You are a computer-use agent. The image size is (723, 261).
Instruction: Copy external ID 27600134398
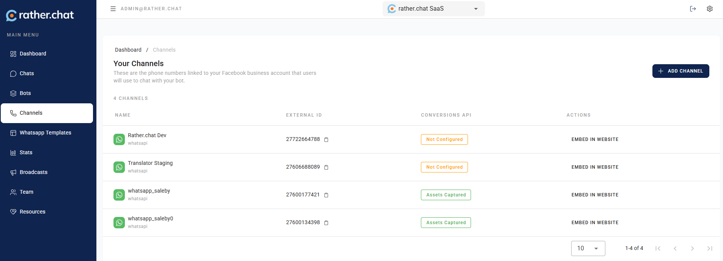326,223
